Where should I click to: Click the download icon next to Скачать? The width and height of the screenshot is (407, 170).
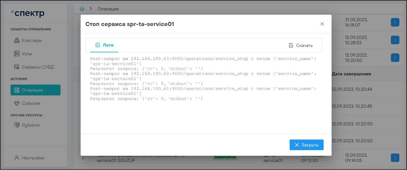pyautogui.click(x=291, y=45)
